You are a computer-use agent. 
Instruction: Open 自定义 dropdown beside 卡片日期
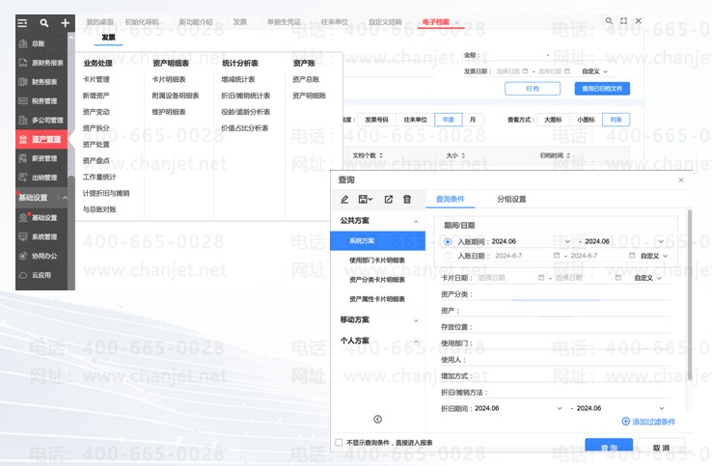pyautogui.click(x=648, y=278)
